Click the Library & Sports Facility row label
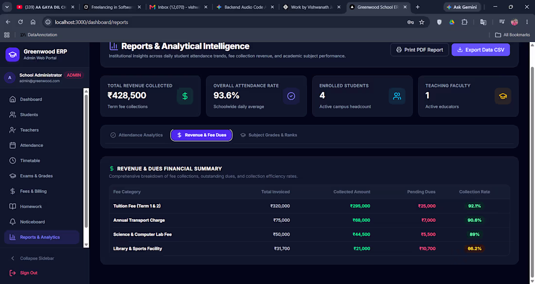The width and height of the screenshot is (535, 284). [x=138, y=249]
